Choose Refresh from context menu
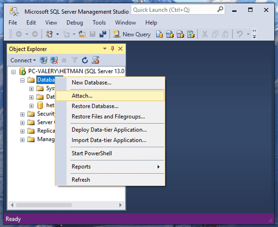Screen dimensions: 278x227 tap(110, 180)
